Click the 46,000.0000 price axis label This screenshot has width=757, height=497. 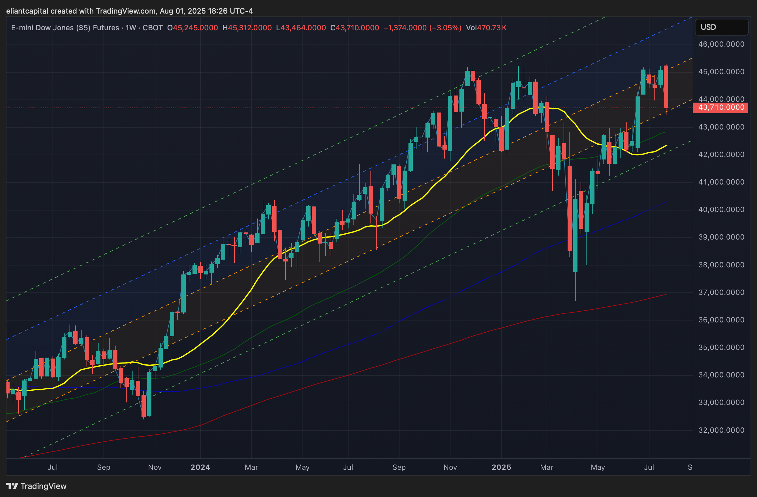pos(721,44)
